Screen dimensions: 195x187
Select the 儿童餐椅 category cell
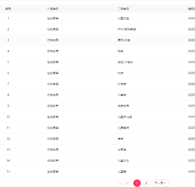point(123,128)
